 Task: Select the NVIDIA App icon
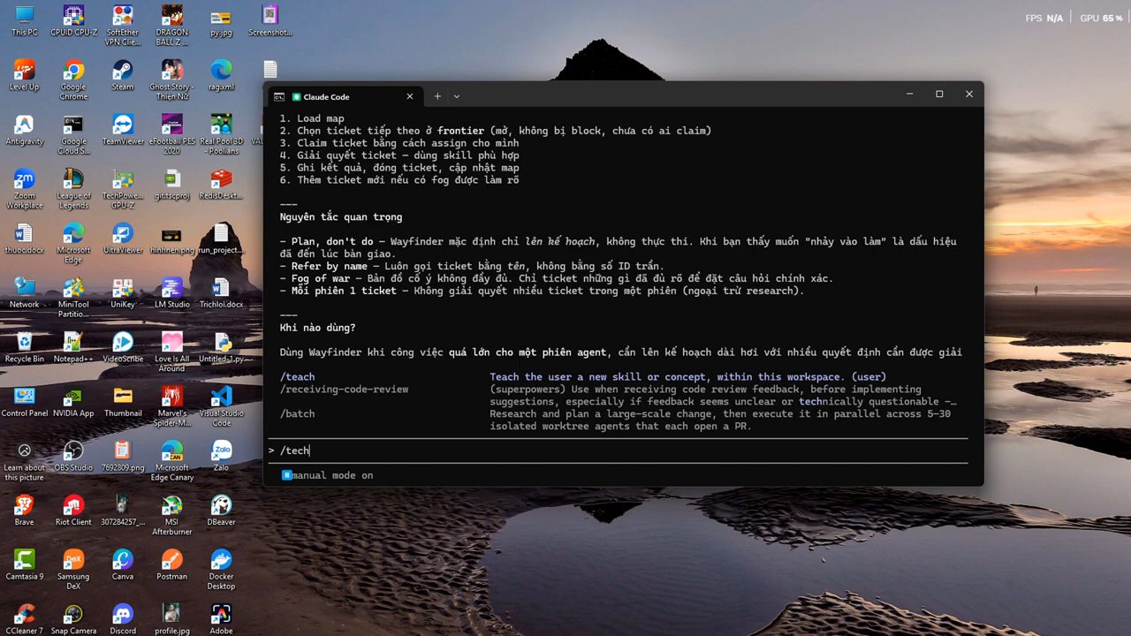73,402
